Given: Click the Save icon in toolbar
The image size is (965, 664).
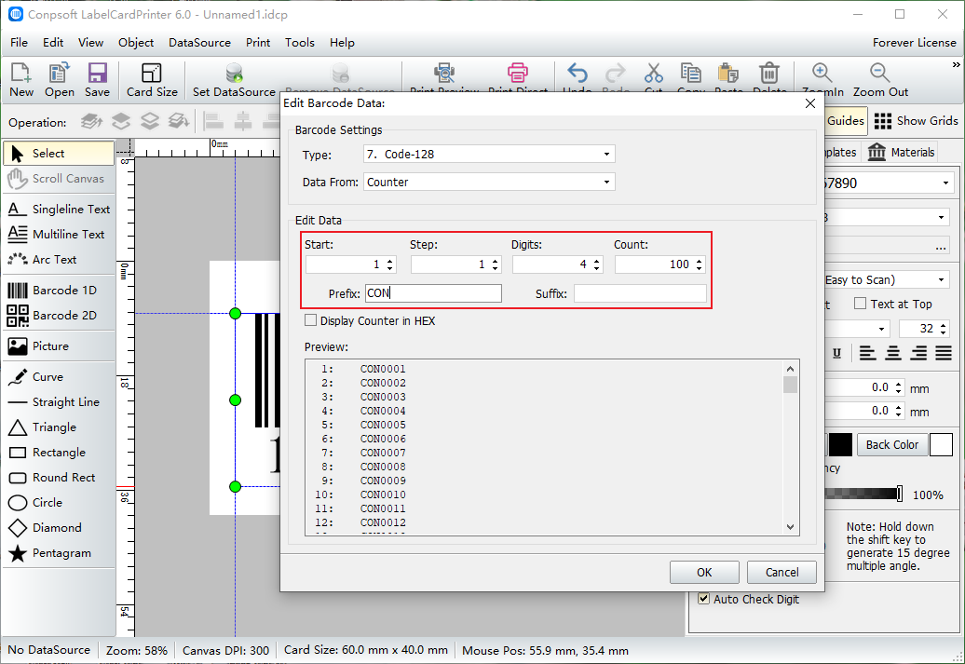Looking at the screenshot, I should click(97, 74).
